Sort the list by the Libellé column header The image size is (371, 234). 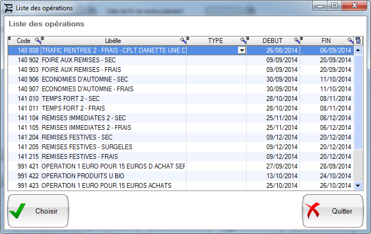click(113, 41)
